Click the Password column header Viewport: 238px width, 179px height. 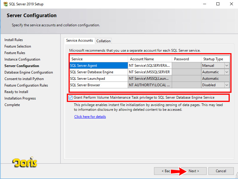coord(187,59)
